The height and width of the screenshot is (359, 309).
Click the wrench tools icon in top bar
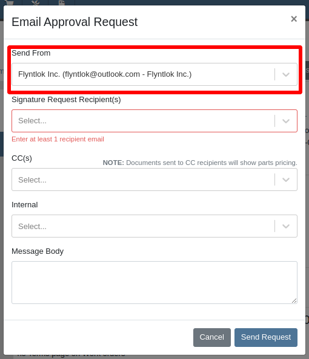35,3
